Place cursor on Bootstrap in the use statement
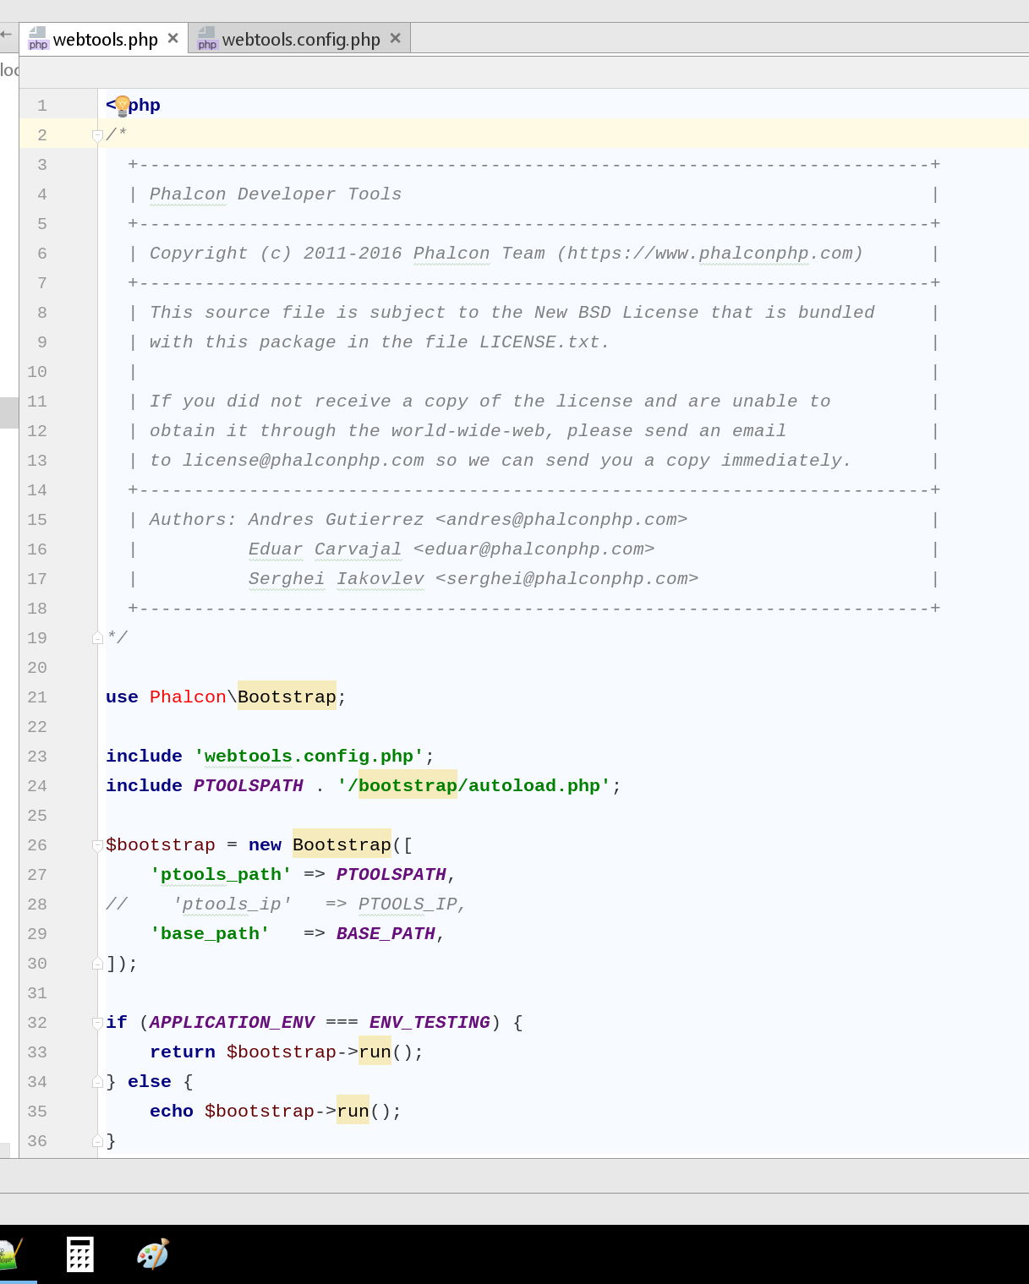Viewport: 1029px width, 1284px height. coord(287,697)
